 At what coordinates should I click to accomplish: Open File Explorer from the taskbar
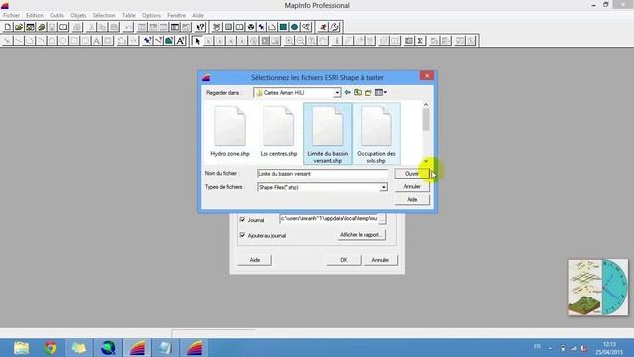tap(21, 348)
